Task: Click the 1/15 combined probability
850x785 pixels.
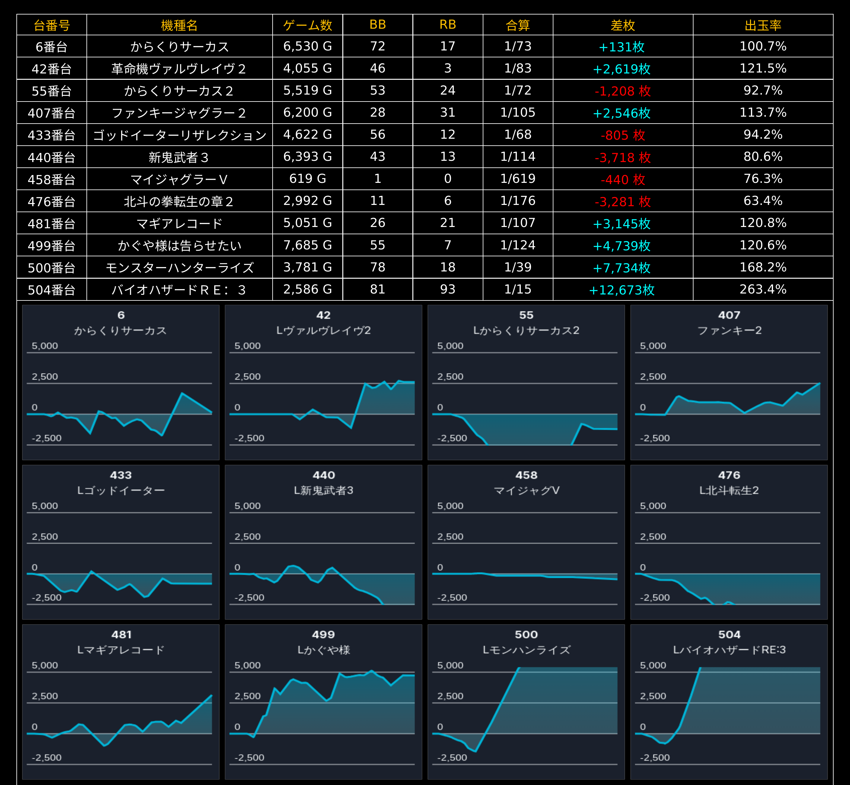Action: tap(518, 289)
